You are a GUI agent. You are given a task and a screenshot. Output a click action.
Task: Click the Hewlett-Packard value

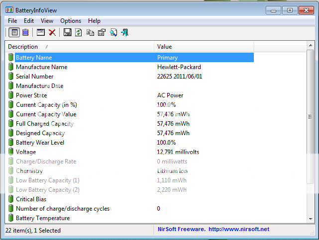point(179,67)
